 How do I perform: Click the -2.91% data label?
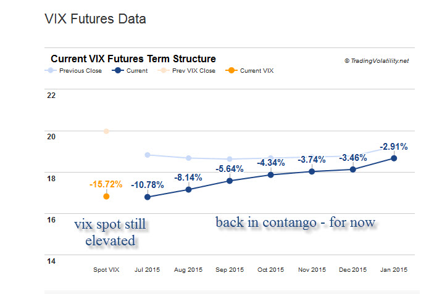pyautogui.click(x=393, y=147)
